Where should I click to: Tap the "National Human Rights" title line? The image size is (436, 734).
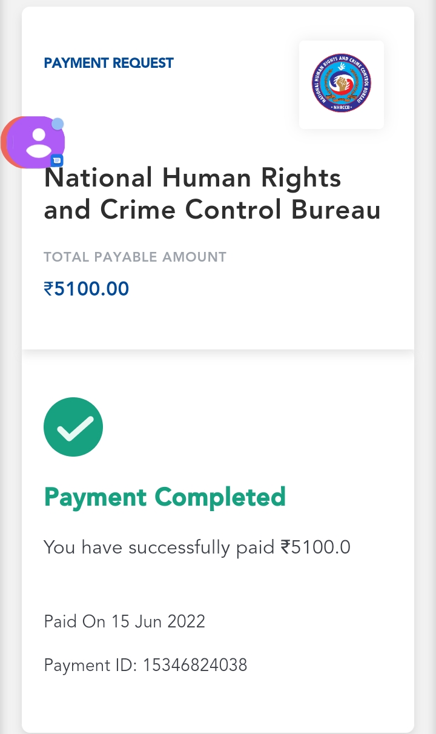coord(193,178)
